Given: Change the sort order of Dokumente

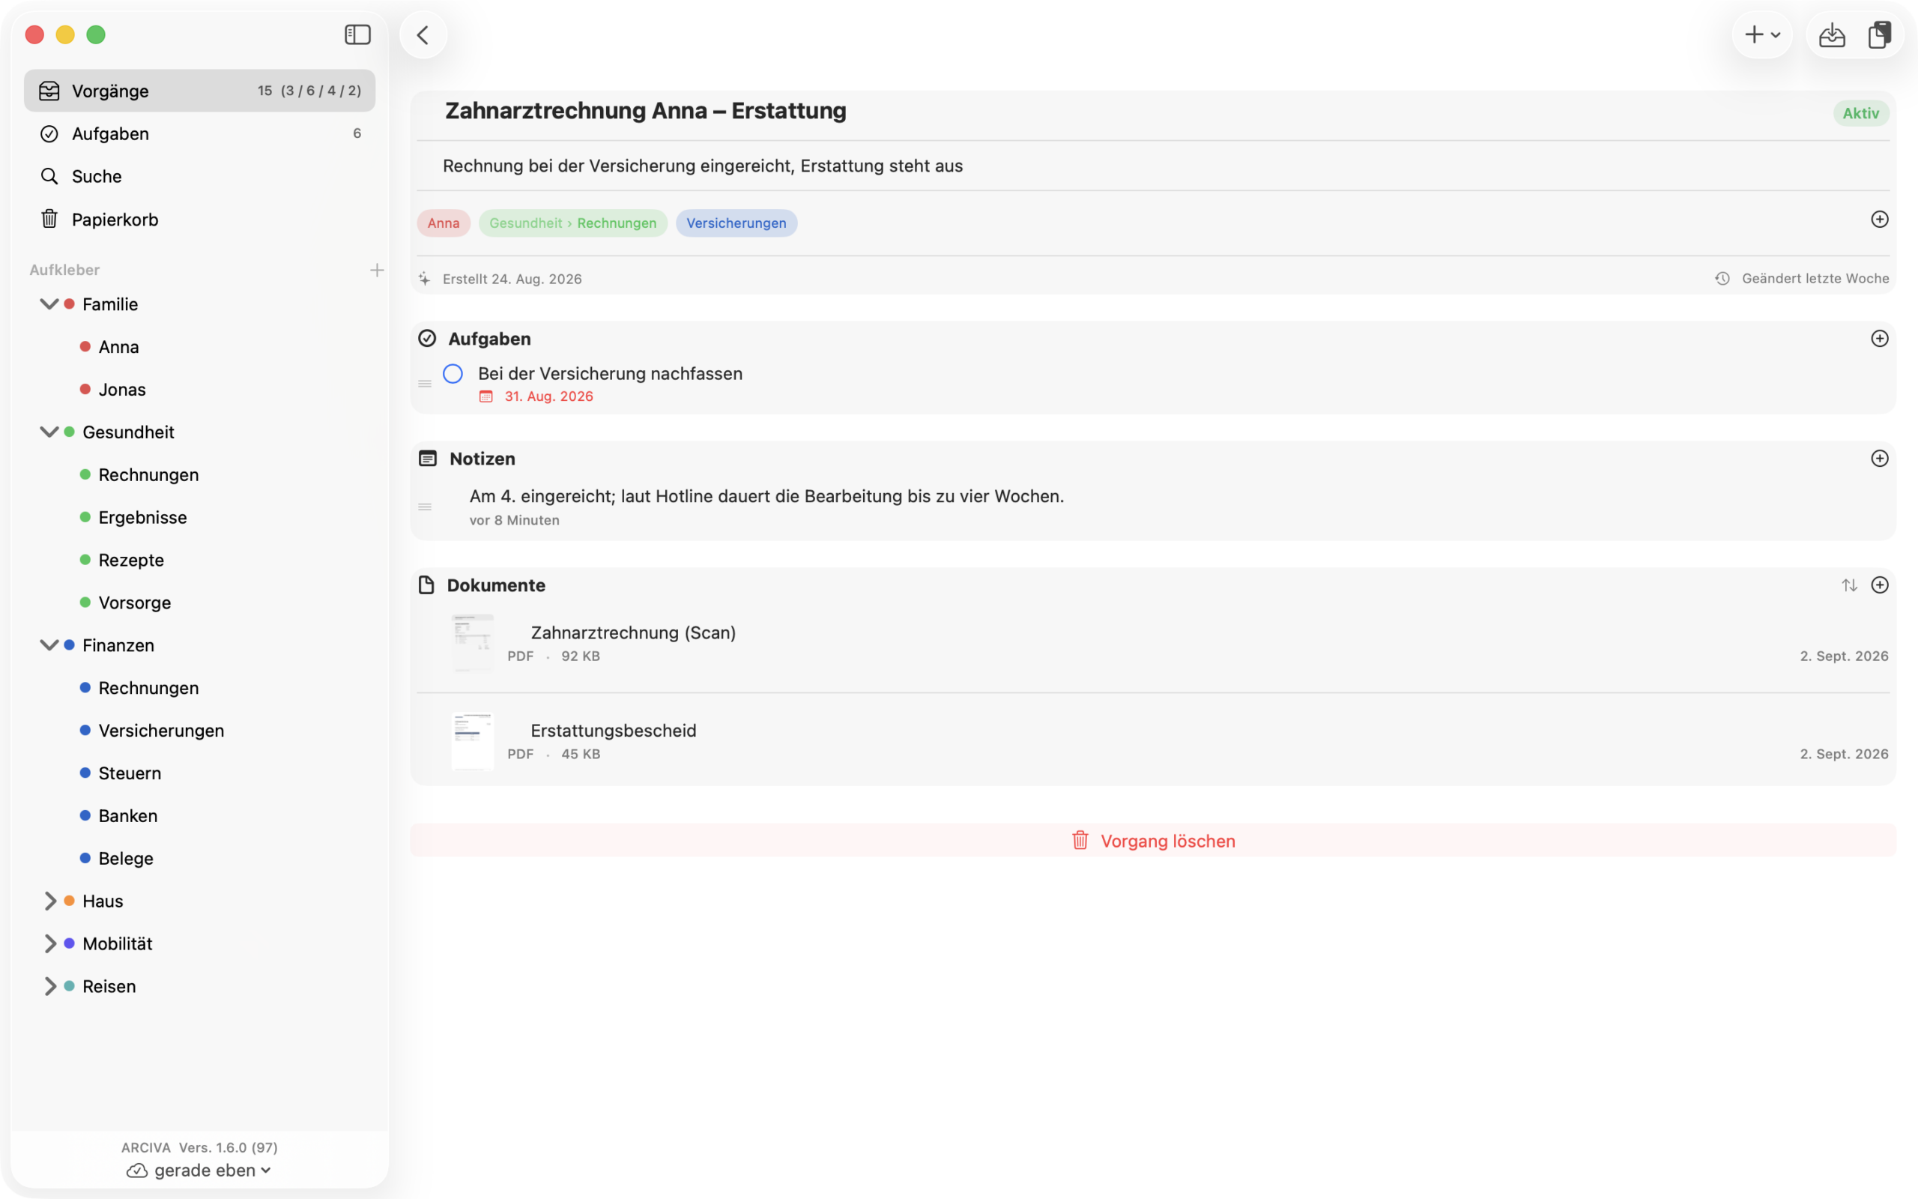Looking at the screenshot, I should point(1849,585).
